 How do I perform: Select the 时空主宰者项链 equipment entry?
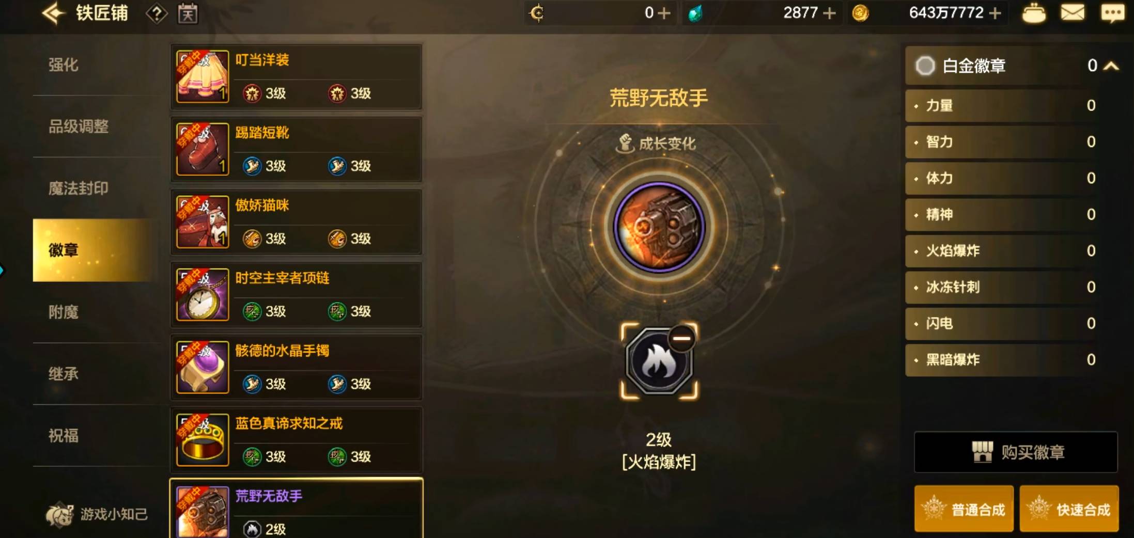(297, 295)
